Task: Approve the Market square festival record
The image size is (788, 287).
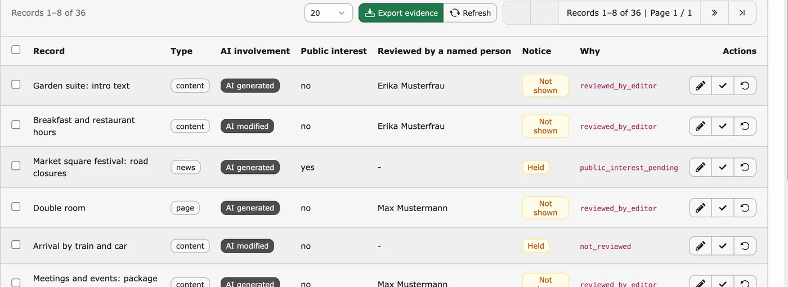Action: [x=723, y=167]
